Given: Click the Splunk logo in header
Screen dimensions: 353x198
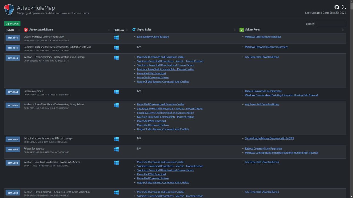Looking at the screenshot, I should tap(242, 30).
